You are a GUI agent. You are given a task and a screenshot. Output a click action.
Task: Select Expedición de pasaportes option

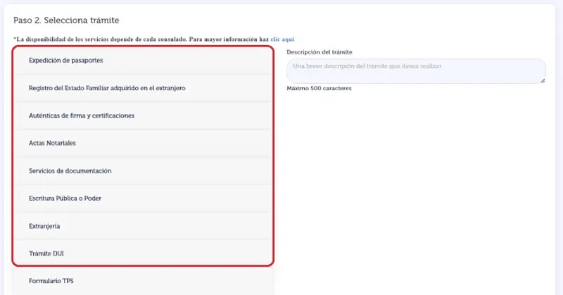(x=143, y=61)
